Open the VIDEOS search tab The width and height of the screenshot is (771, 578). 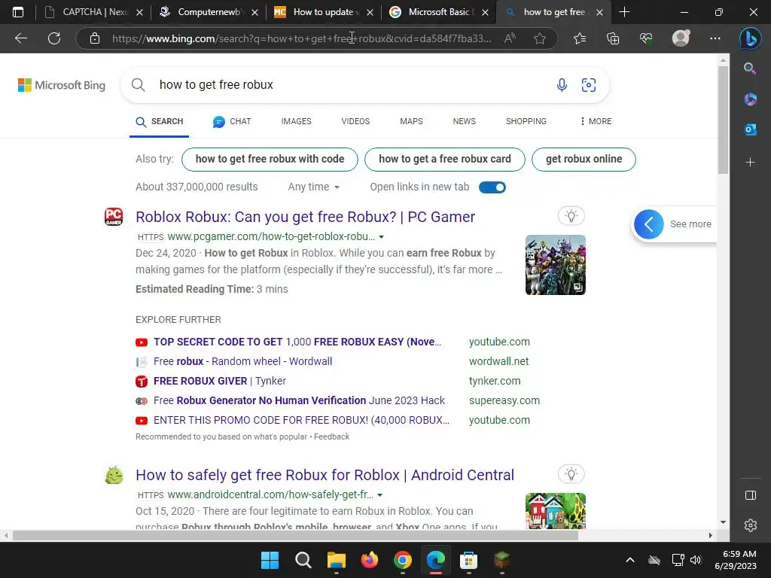(355, 121)
